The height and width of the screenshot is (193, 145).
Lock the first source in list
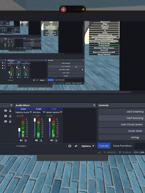coord(10,110)
